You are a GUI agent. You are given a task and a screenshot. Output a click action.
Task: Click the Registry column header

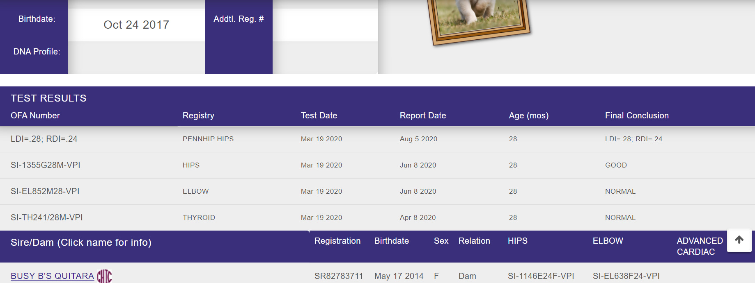198,115
